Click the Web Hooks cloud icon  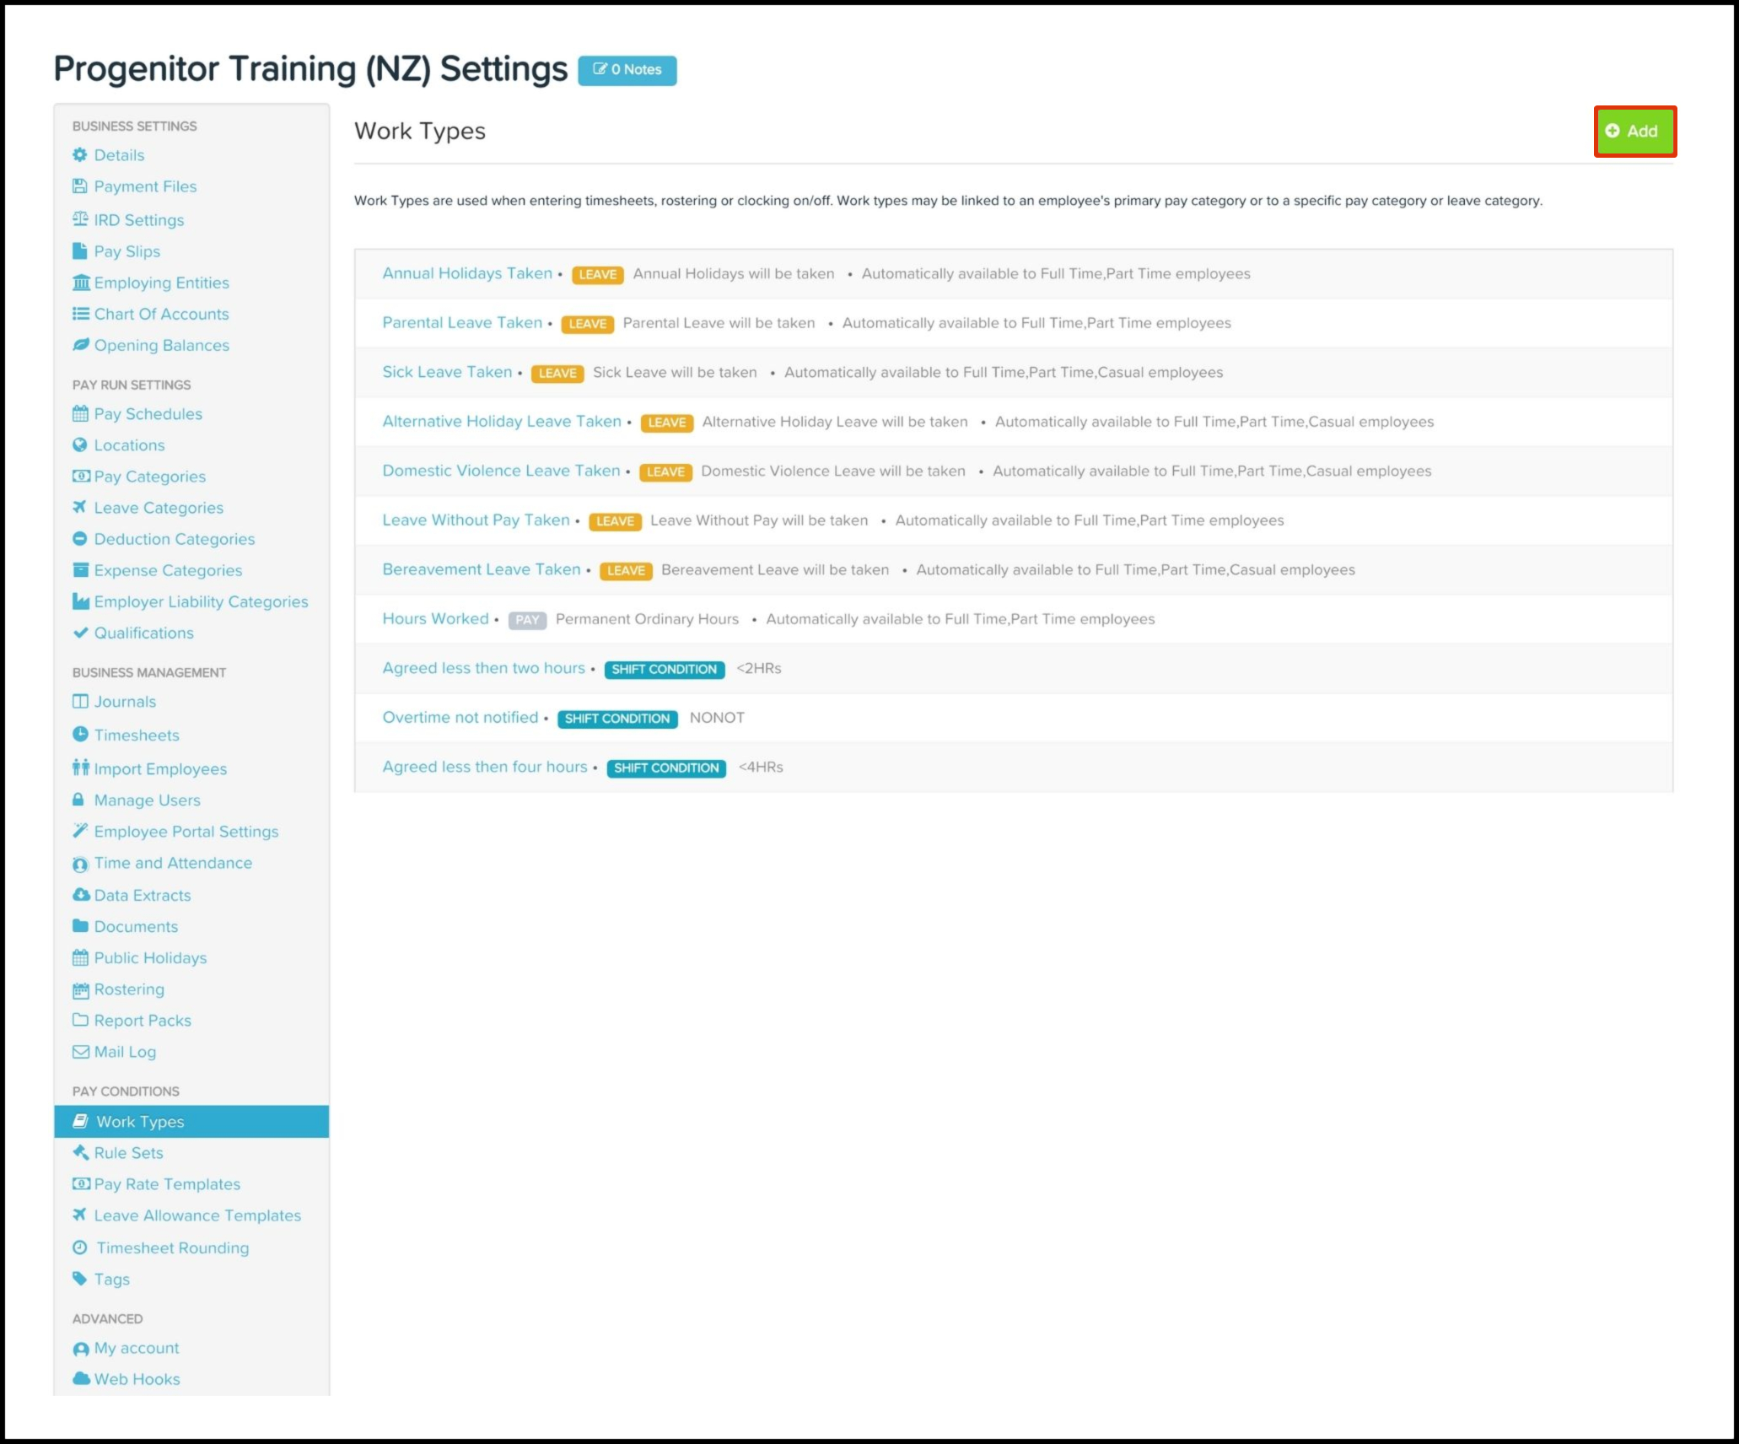(81, 1379)
